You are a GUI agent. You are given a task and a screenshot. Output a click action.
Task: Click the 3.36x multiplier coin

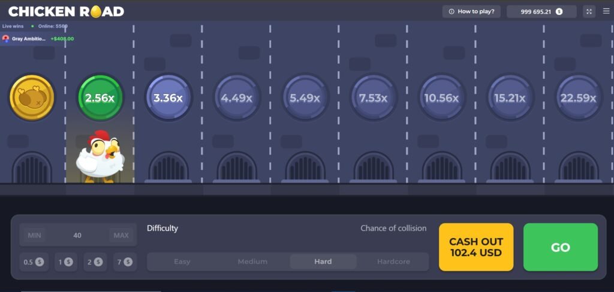168,98
